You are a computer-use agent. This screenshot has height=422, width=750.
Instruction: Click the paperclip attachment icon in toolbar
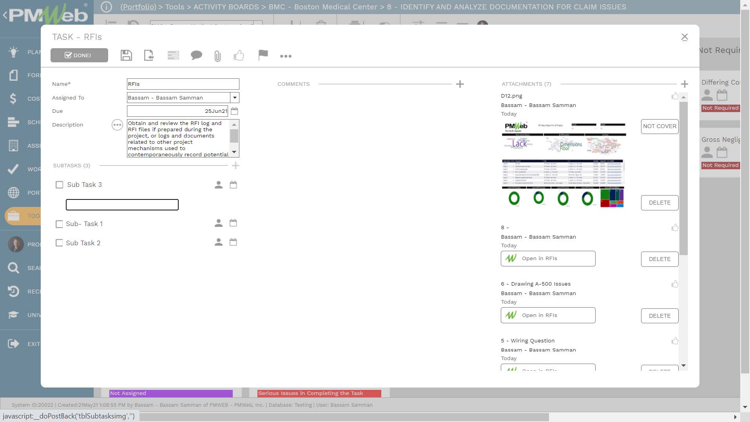click(217, 56)
